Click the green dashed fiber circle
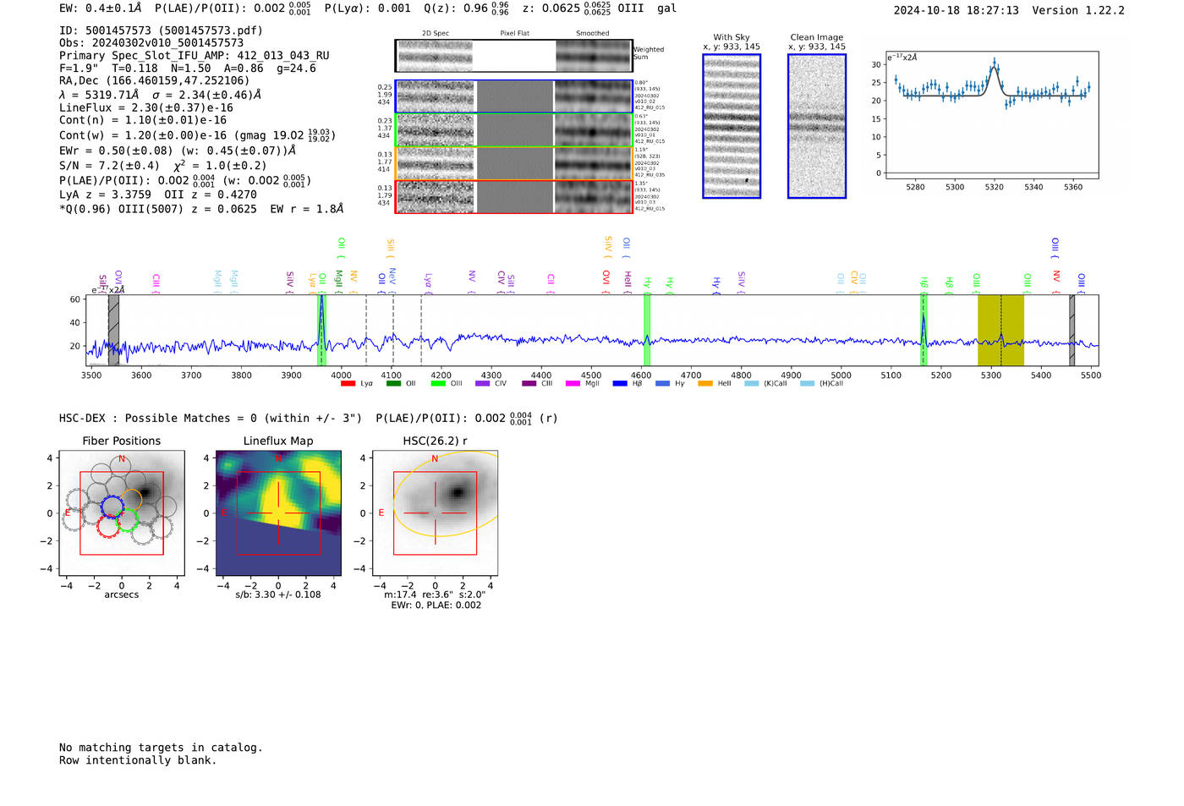This screenshot has height=806, width=1184. pos(128,519)
